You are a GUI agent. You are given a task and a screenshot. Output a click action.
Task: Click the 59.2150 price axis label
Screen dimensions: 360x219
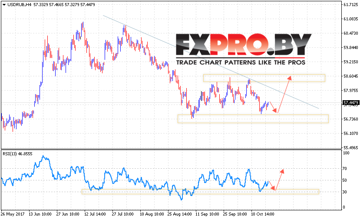click(x=350, y=62)
